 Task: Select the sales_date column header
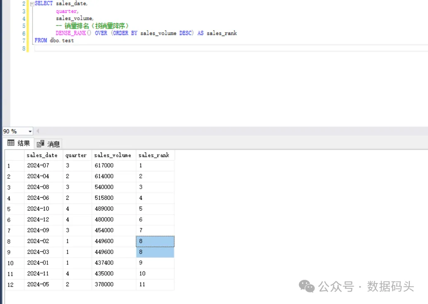click(x=43, y=155)
